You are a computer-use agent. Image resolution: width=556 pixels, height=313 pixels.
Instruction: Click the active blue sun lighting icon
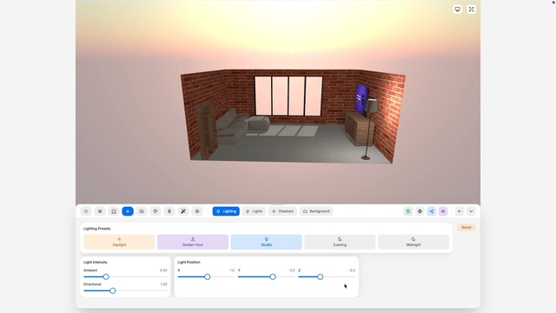pyautogui.click(x=128, y=211)
